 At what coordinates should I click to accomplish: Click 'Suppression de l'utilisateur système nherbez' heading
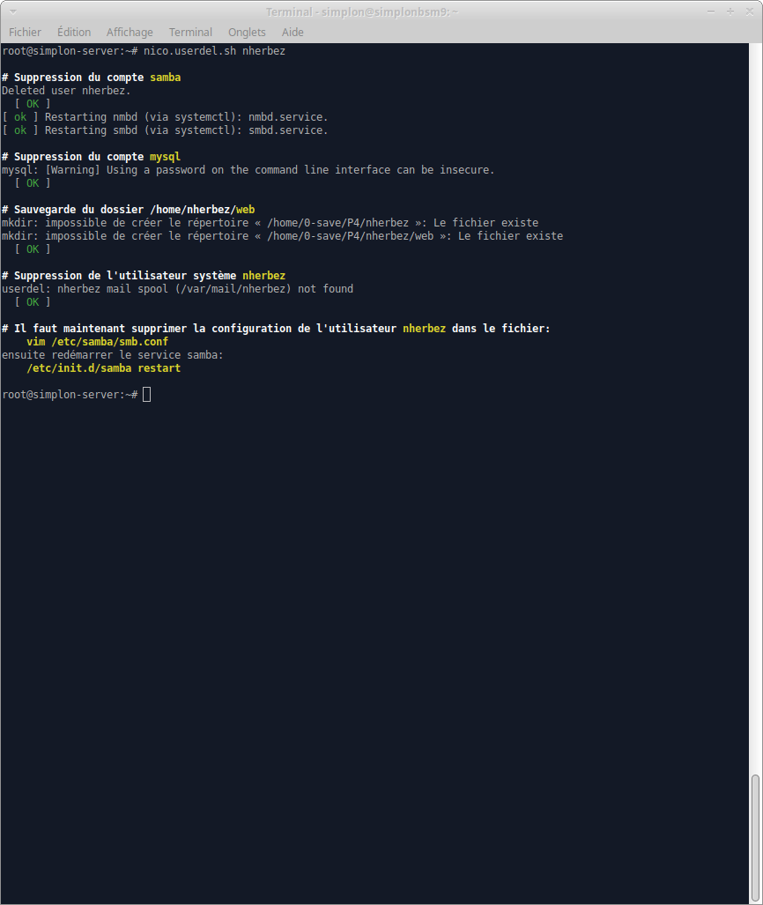tap(144, 276)
